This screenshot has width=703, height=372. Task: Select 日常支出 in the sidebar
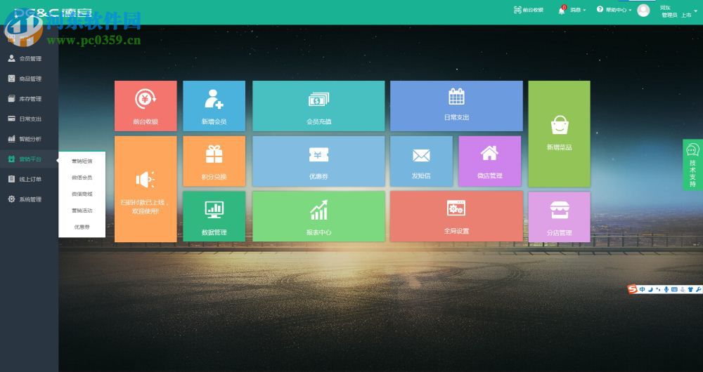(x=29, y=119)
